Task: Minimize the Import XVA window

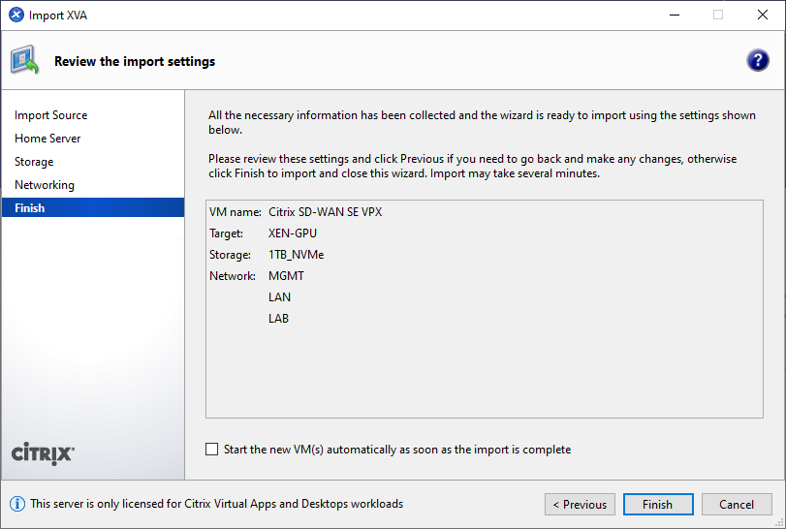Action: click(674, 16)
